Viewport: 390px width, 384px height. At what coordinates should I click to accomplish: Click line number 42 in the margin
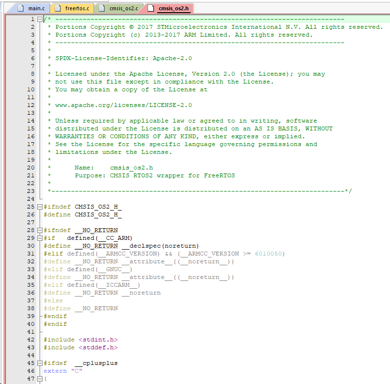pyautogui.click(x=30, y=340)
